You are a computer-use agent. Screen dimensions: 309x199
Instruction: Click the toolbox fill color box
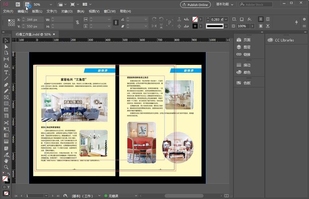[x=5, y=179]
